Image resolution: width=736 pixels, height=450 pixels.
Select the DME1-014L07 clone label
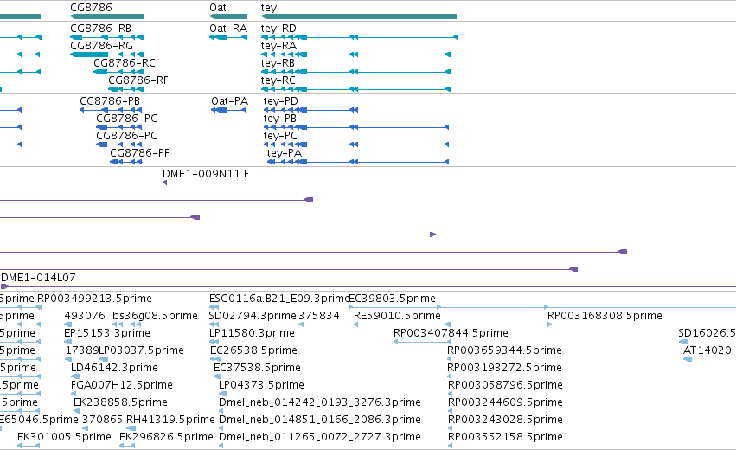click(x=39, y=278)
